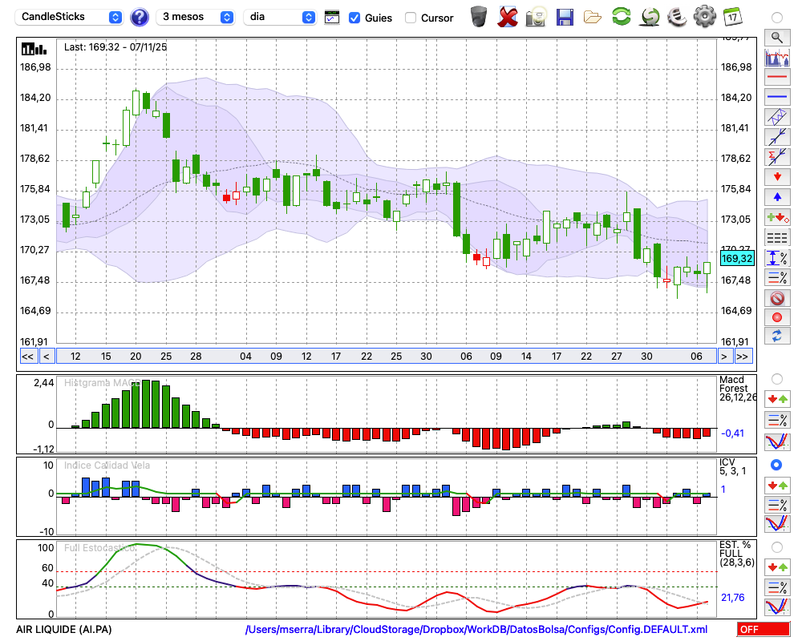Select the red horizontal line tool

[776, 78]
